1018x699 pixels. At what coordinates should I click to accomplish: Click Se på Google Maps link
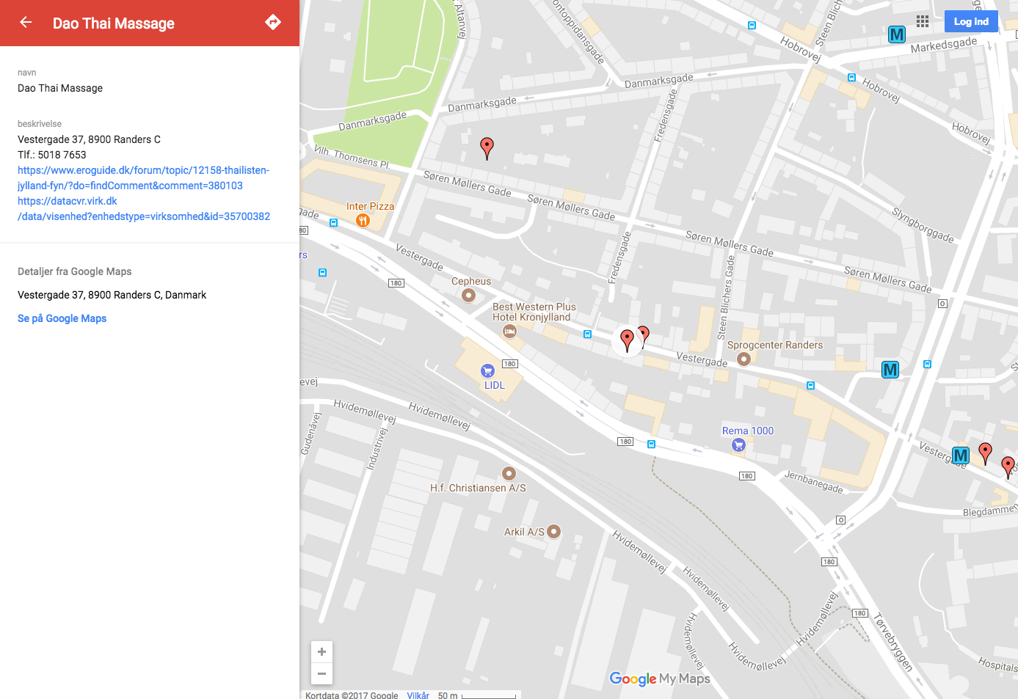tap(62, 318)
